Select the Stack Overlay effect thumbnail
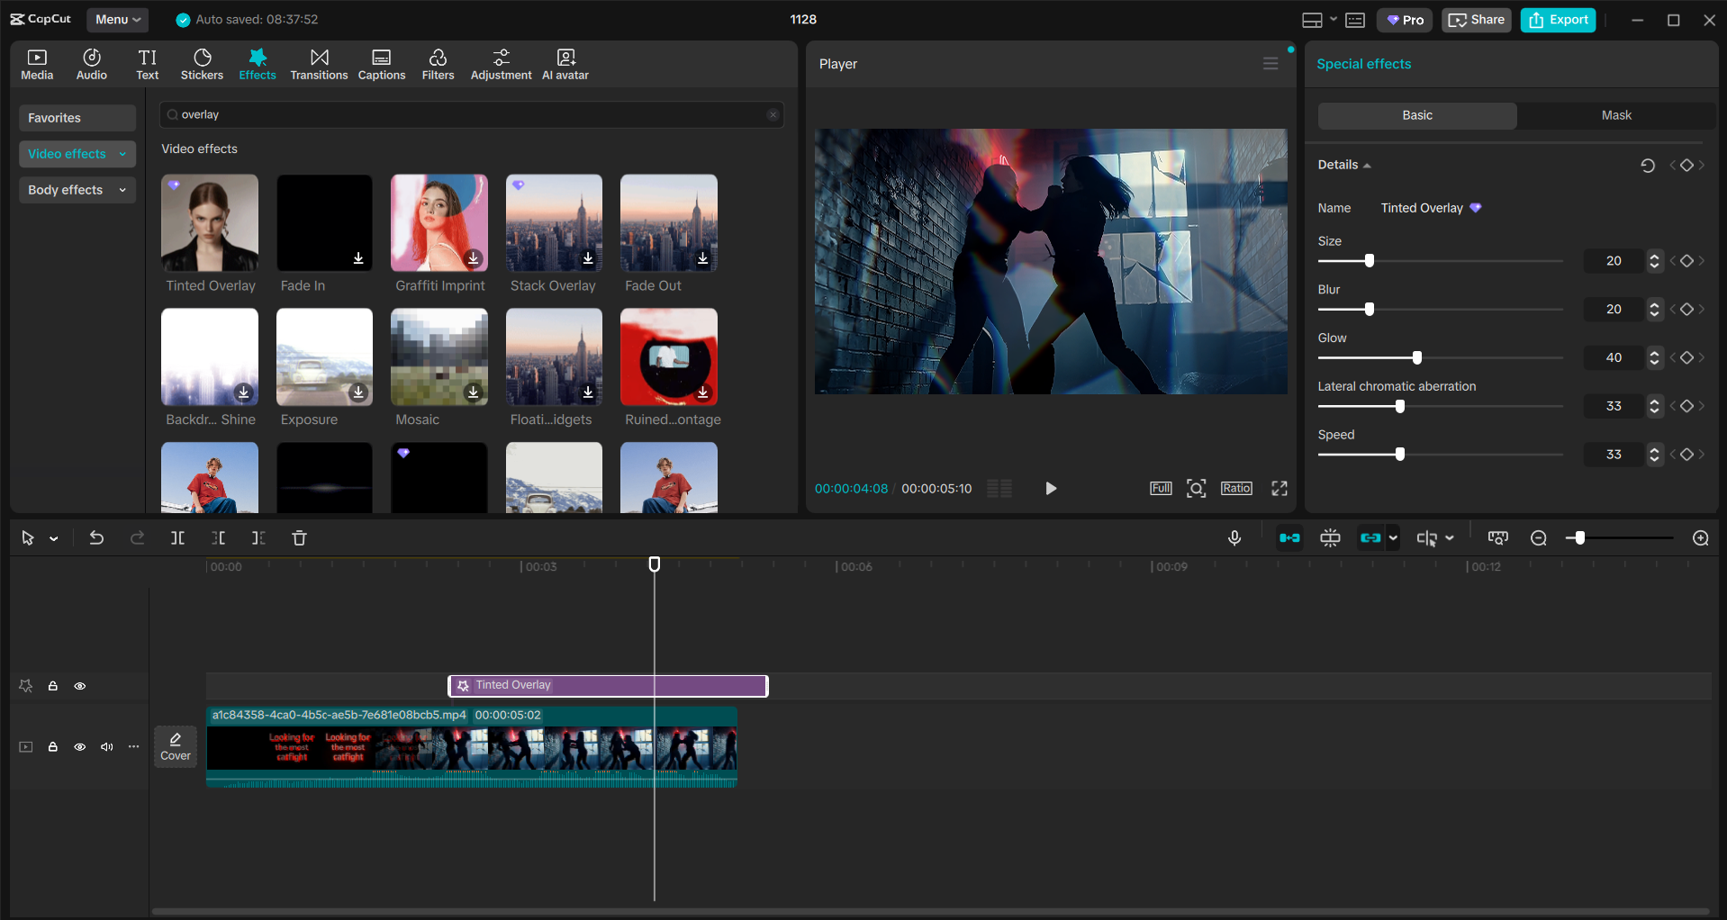This screenshot has height=920, width=1727. click(x=553, y=223)
